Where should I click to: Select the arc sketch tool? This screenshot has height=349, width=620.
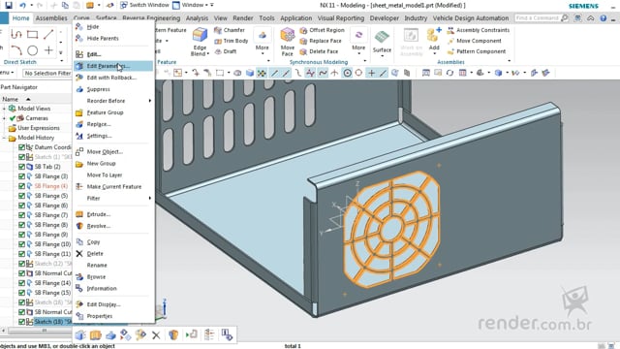16,50
